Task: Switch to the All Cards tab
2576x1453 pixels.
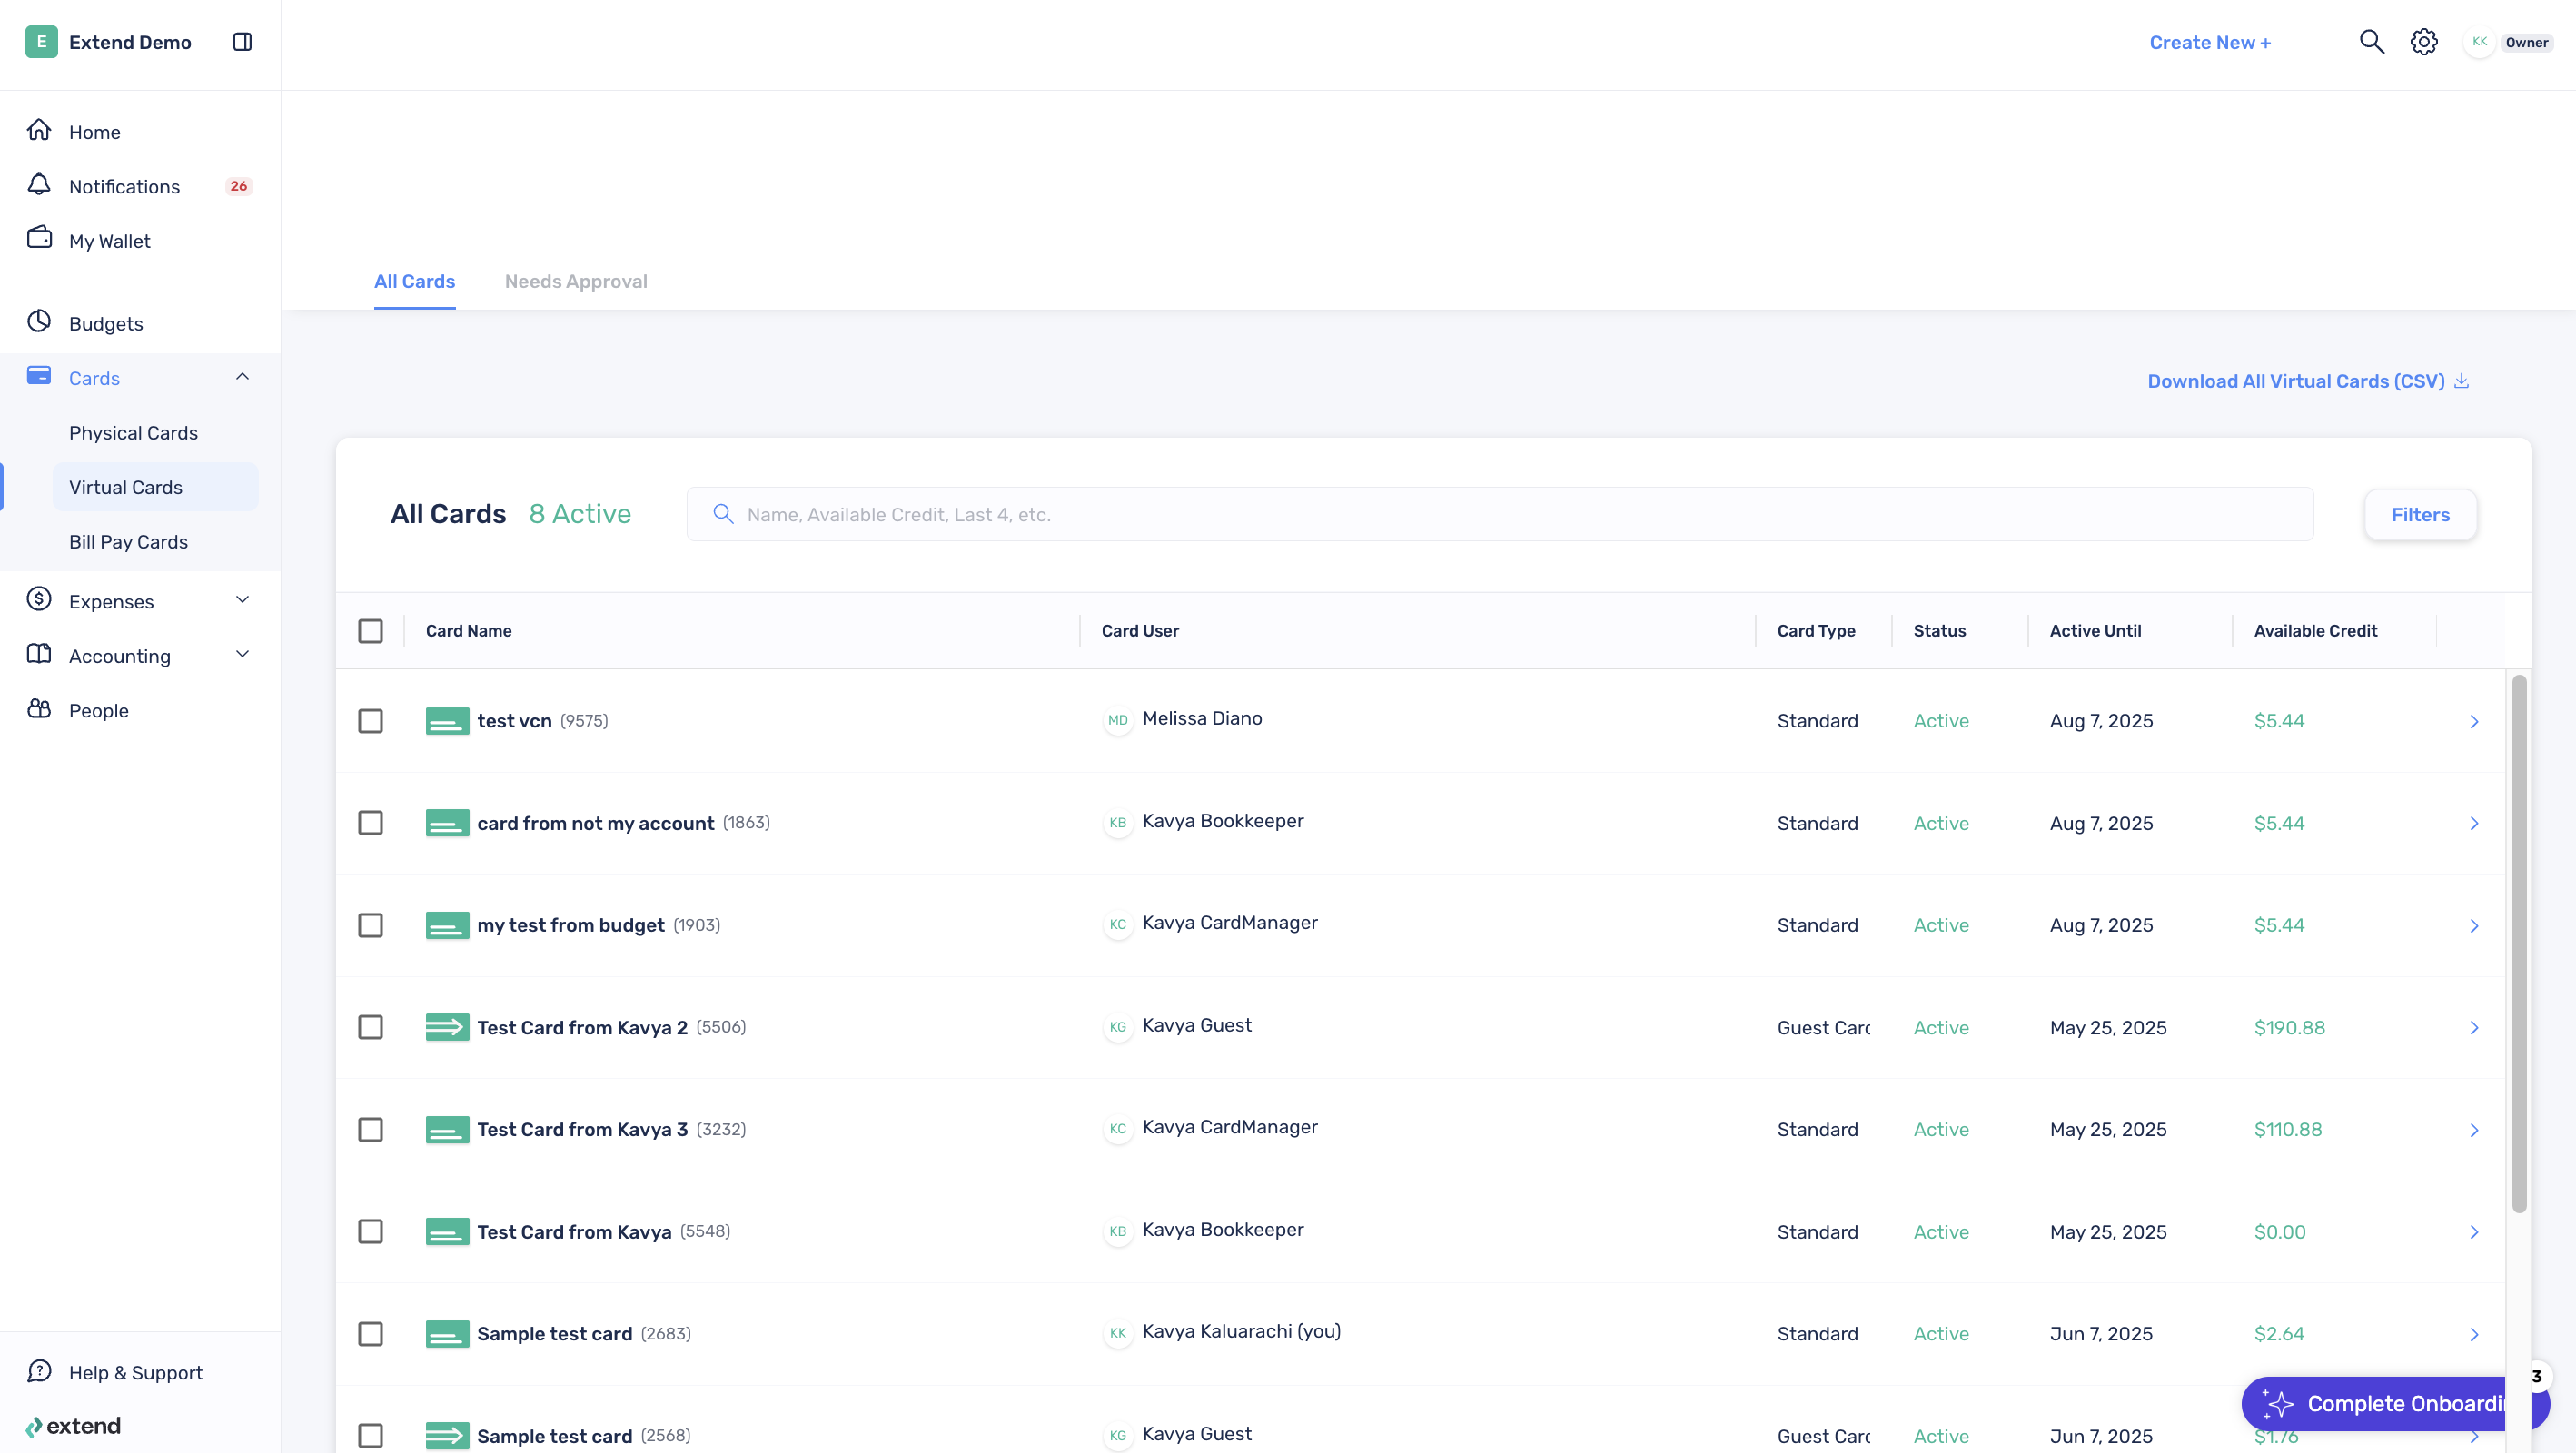Action: click(414, 282)
